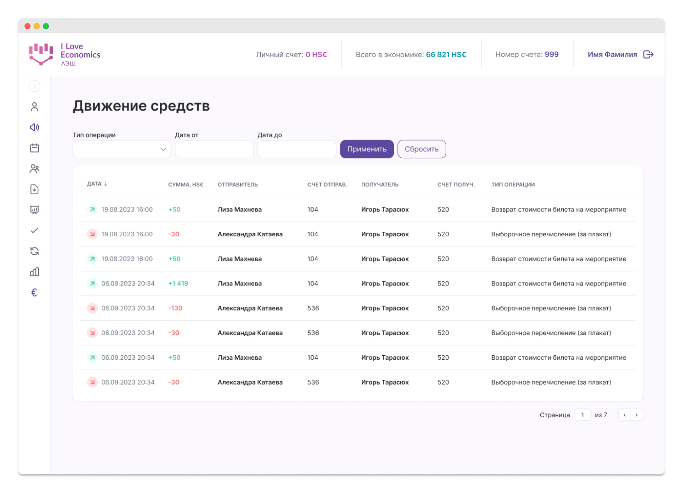Screen dimensions: 683x491
Task: Click the Номер счета value 999
Action: coord(552,55)
